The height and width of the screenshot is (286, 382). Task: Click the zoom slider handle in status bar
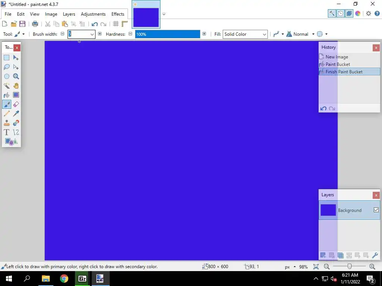click(x=349, y=267)
